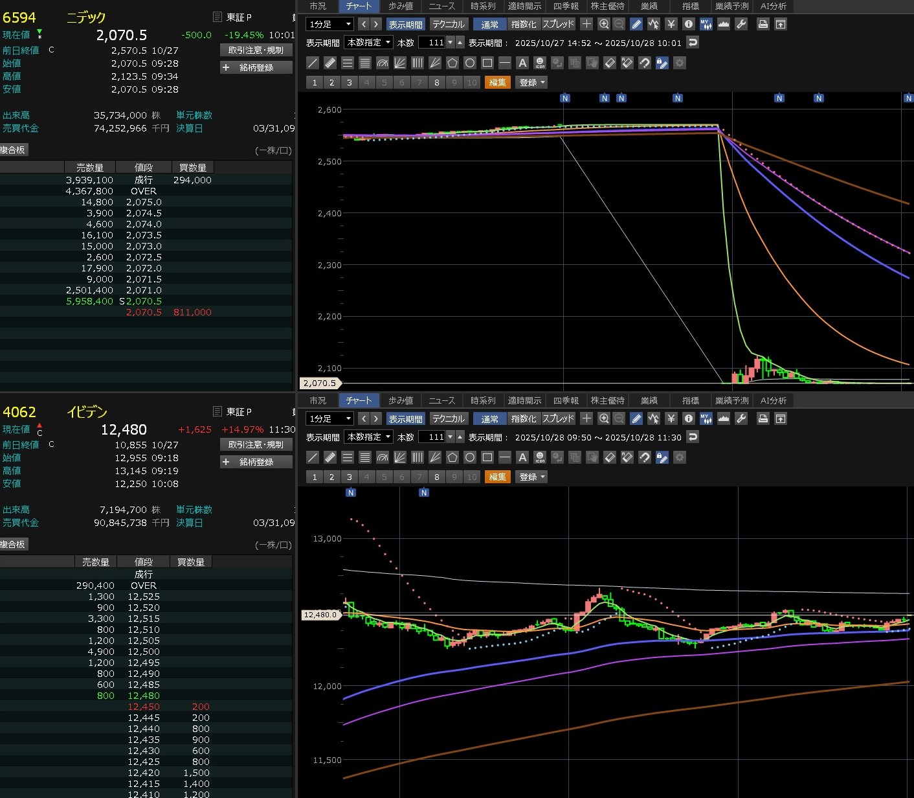Select the pentagon shape tool in イビデン chart
Image resolution: width=914 pixels, height=798 pixels.
point(452,457)
